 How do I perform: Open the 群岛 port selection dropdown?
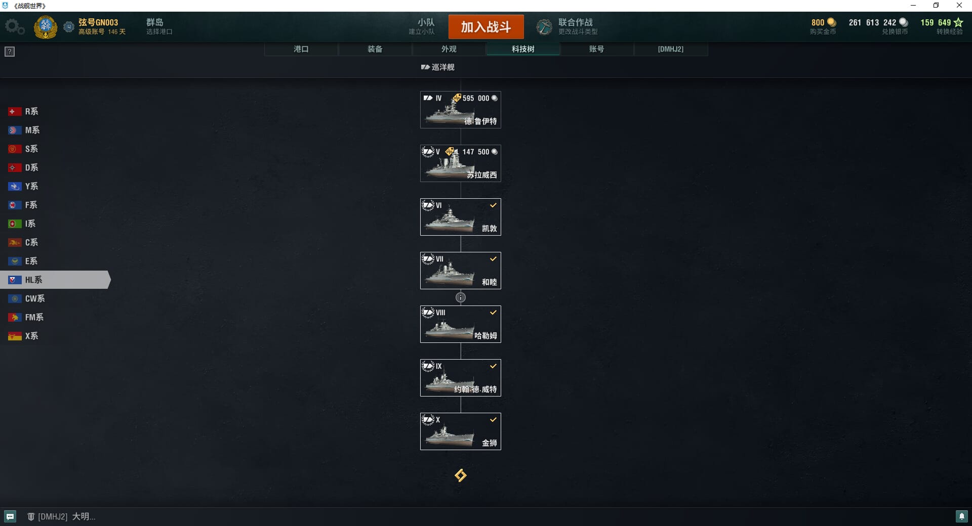(159, 27)
